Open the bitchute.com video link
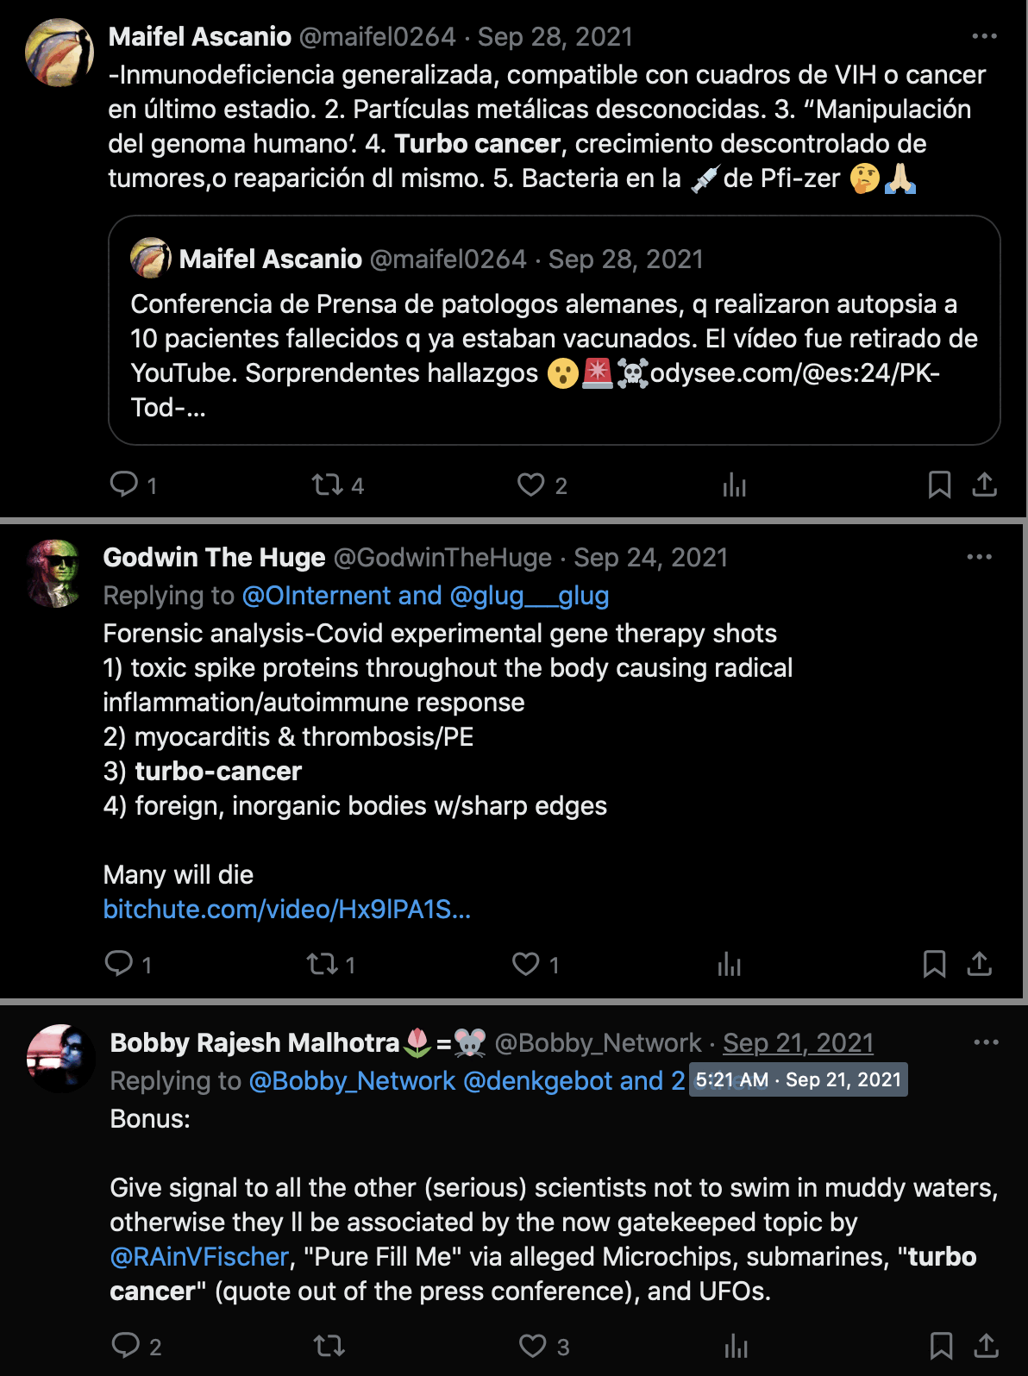The width and height of the screenshot is (1028, 1376). click(x=286, y=909)
